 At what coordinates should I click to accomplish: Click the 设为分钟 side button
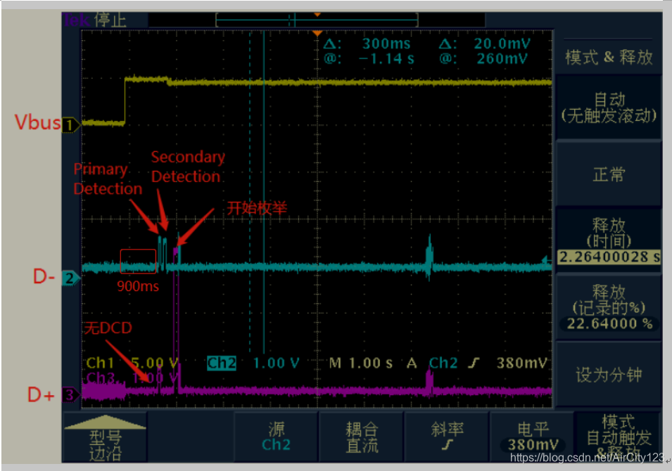(x=609, y=375)
